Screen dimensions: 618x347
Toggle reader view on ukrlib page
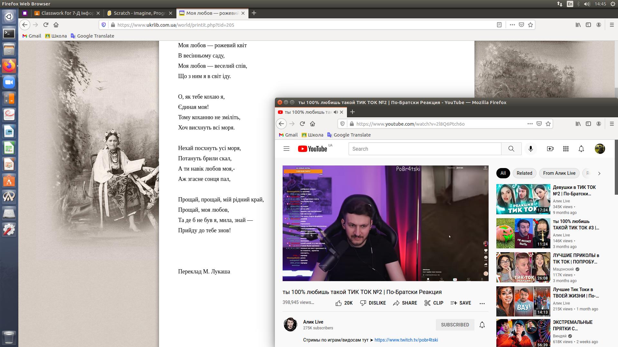point(499,25)
